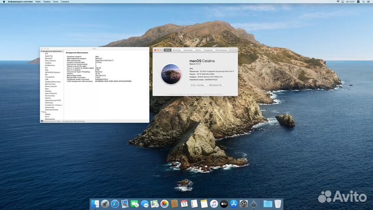Click the Wi-Fi status icon in menu bar
Image resolution: width=373 pixels, height=210 pixels.
tap(338, 2)
